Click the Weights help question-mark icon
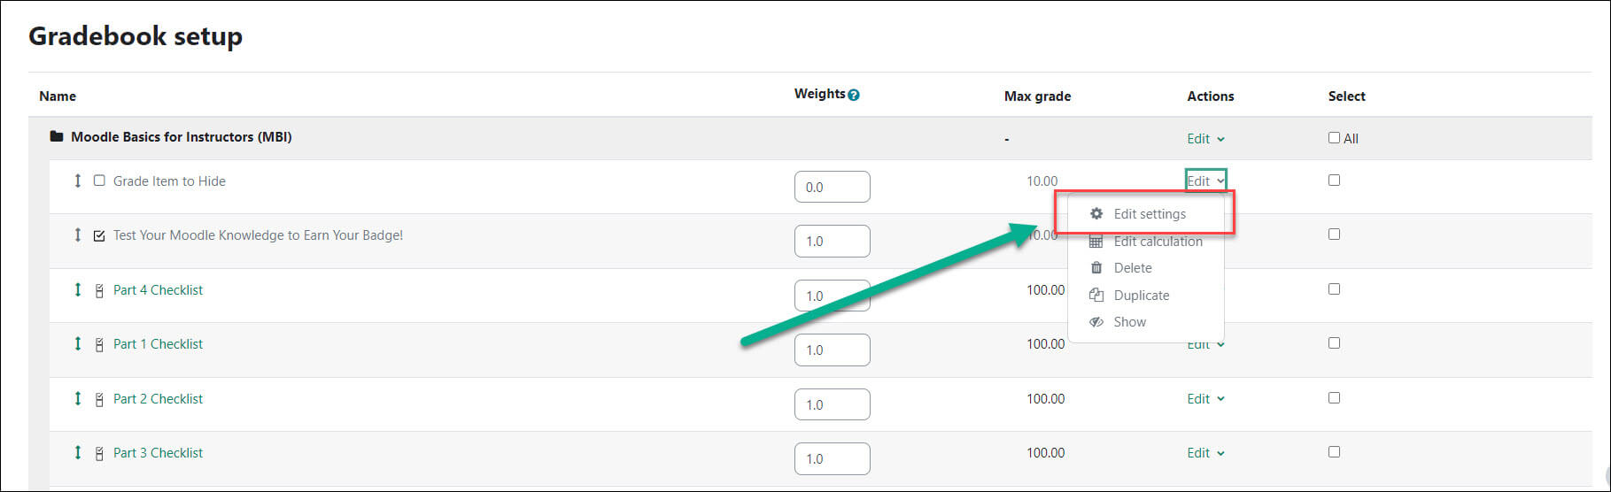 (x=854, y=95)
